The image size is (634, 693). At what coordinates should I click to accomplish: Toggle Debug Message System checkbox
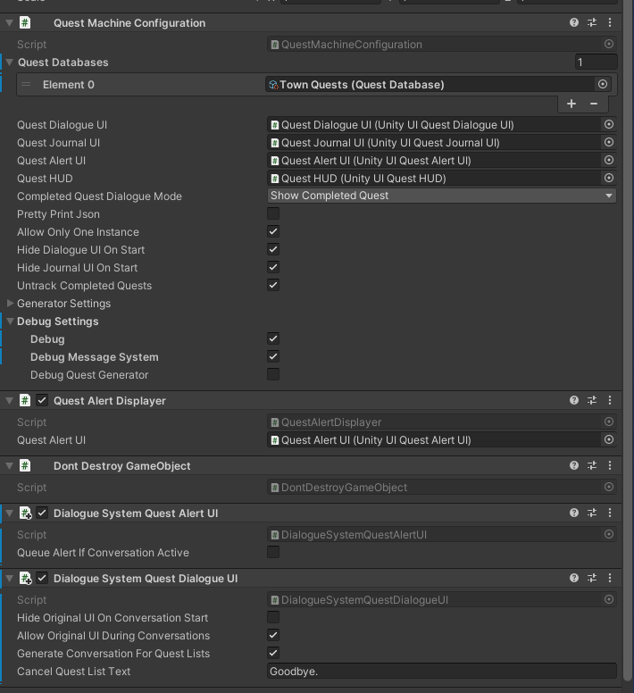273,356
